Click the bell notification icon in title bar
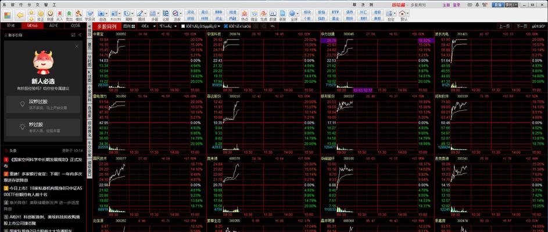 [478, 5]
